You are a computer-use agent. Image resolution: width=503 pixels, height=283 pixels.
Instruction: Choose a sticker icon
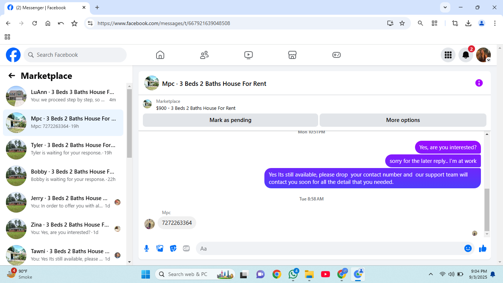coord(173,248)
